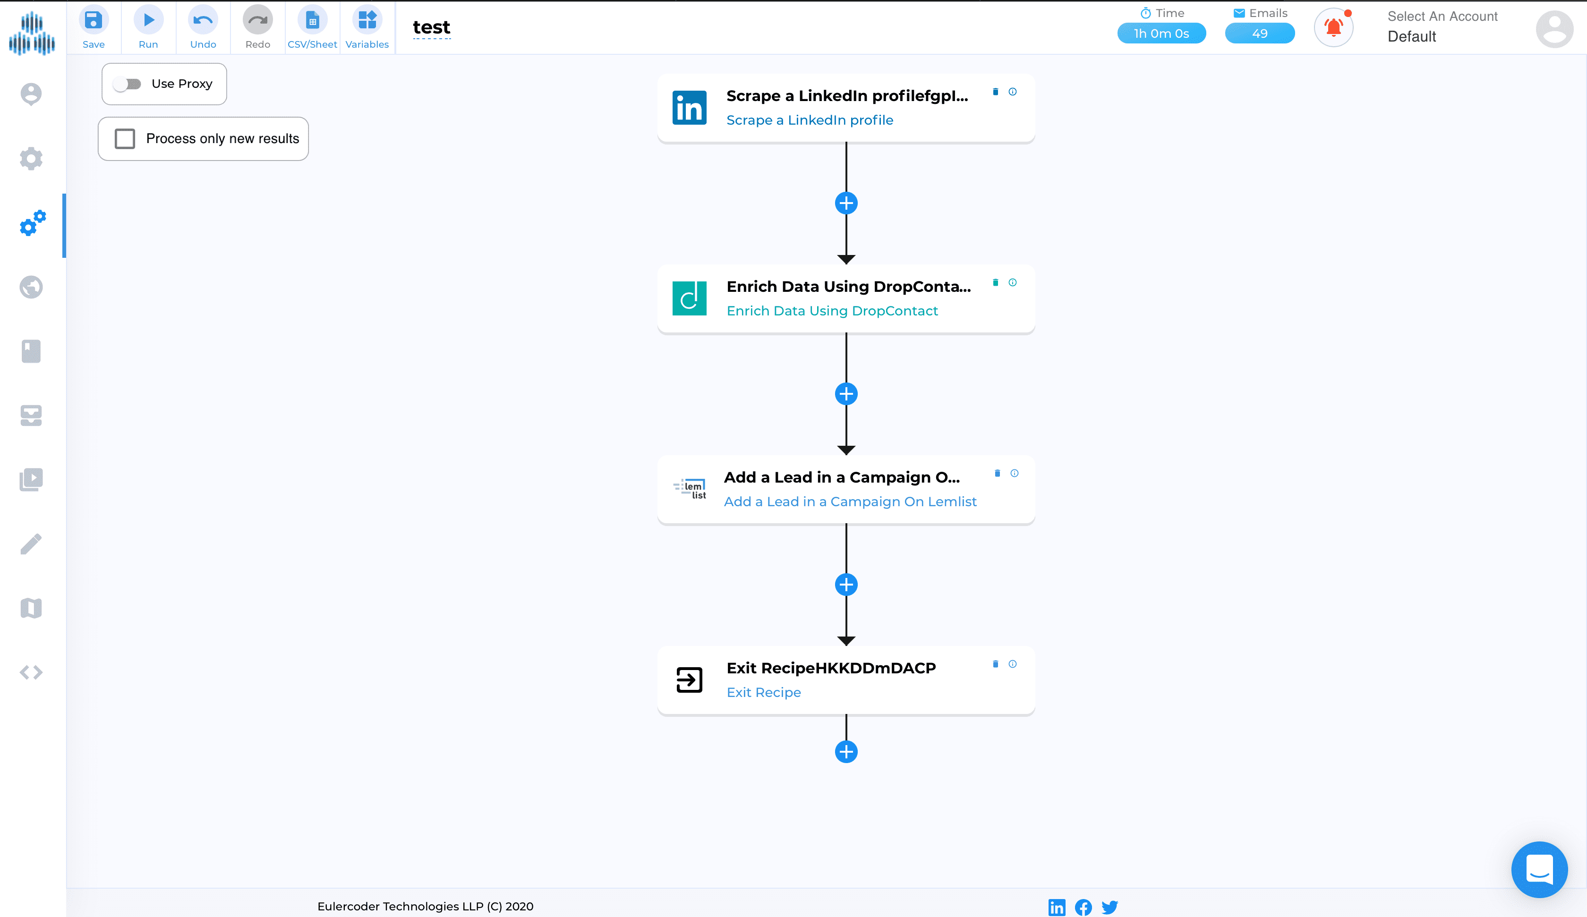Click the LinkedIn logo on the Scrape step
The height and width of the screenshot is (917, 1587).
(689, 108)
